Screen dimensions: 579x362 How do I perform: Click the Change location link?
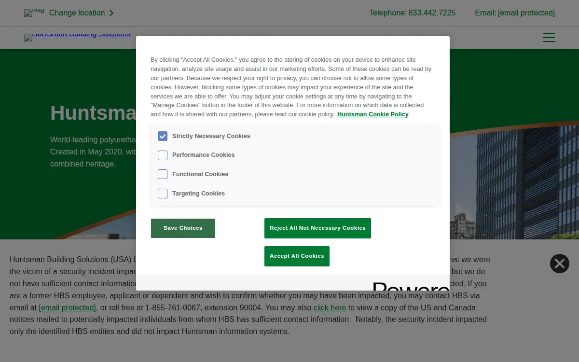click(77, 13)
